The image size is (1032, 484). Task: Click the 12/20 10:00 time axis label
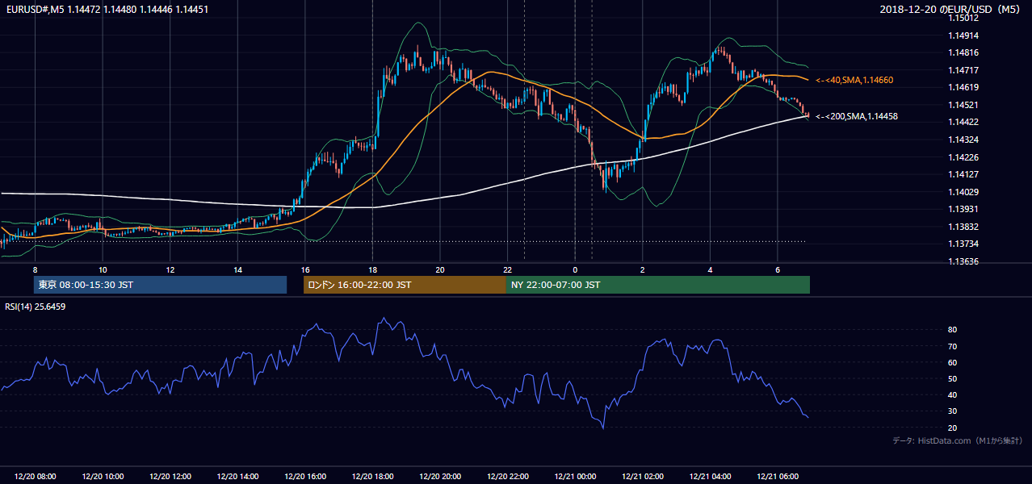point(103,477)
